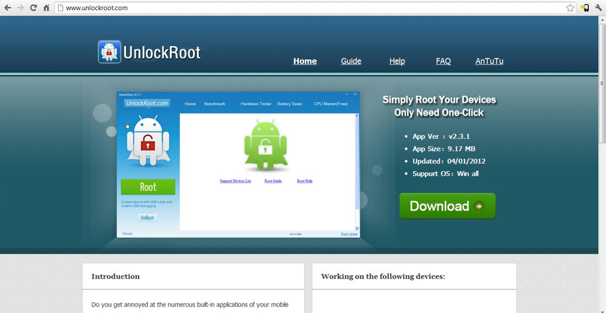Click the green Download button

pos(447,206)
